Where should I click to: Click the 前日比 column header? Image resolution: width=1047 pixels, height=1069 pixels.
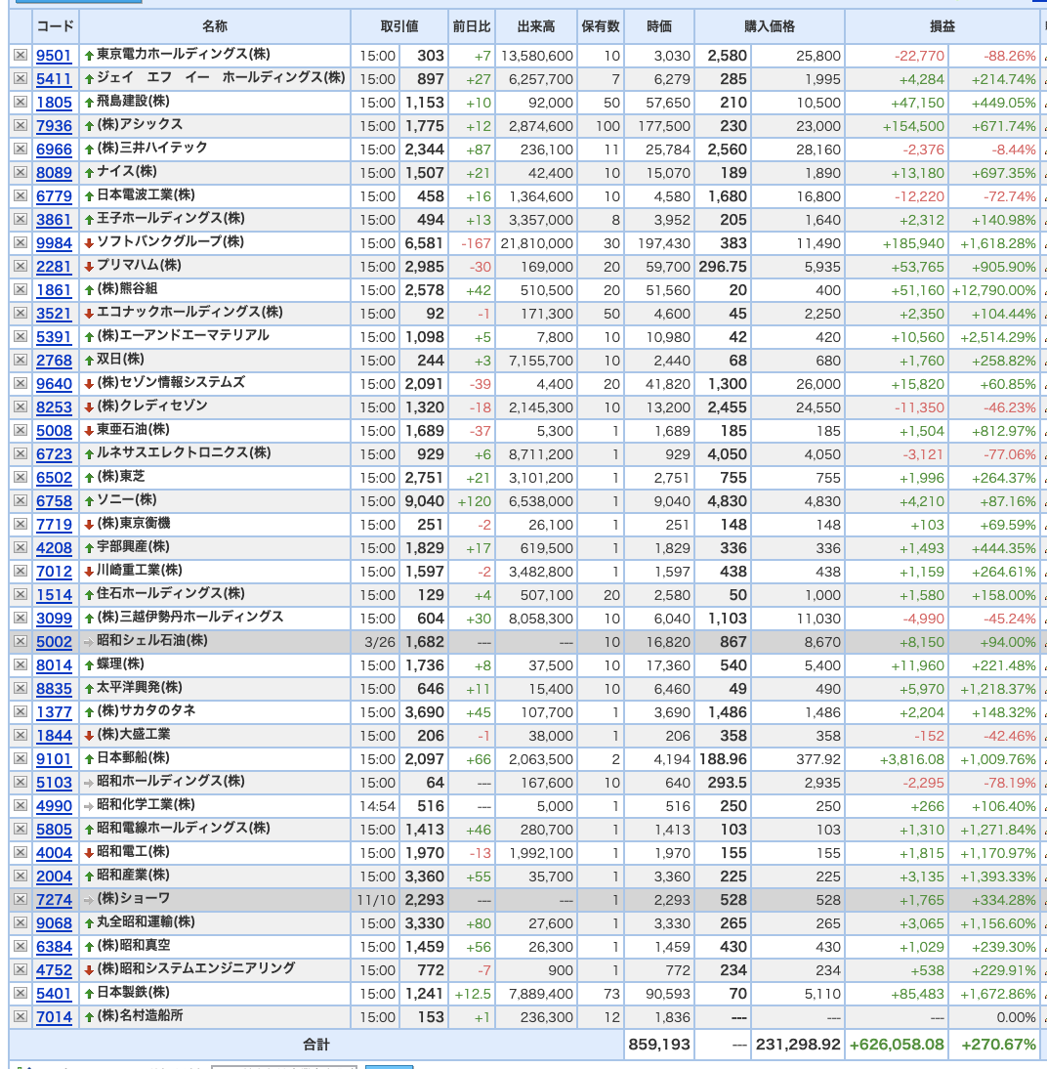coord(472,26)
